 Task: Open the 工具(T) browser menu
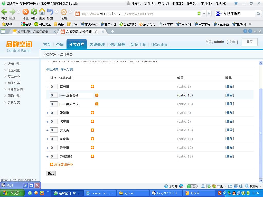tap(206, 3)
